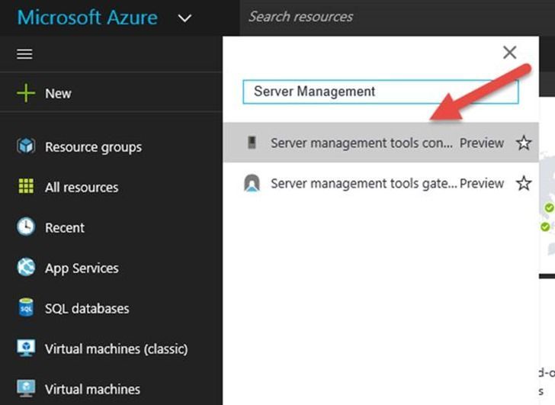This screenshot has width=555, height=405.
Task: Click the green plus New icon
Action: [x=26, y=93]
